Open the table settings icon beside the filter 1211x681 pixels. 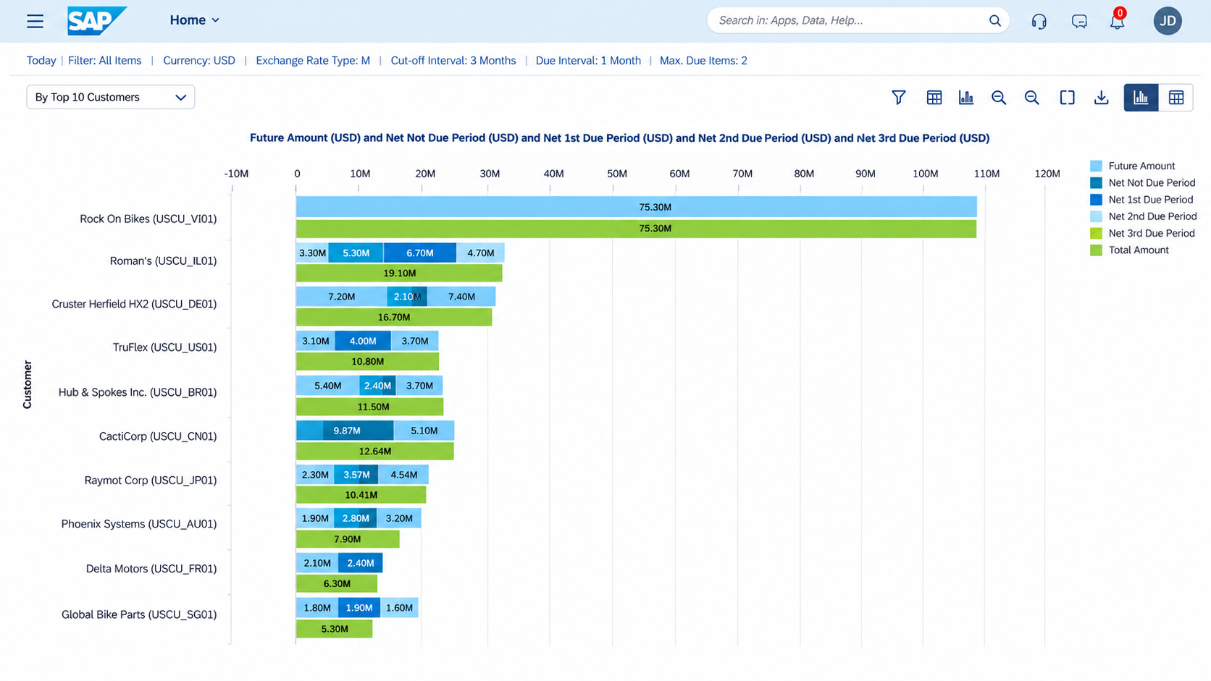(934, 98)
